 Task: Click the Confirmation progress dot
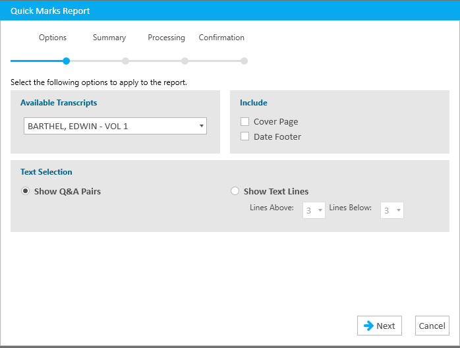tap(244, 61)
